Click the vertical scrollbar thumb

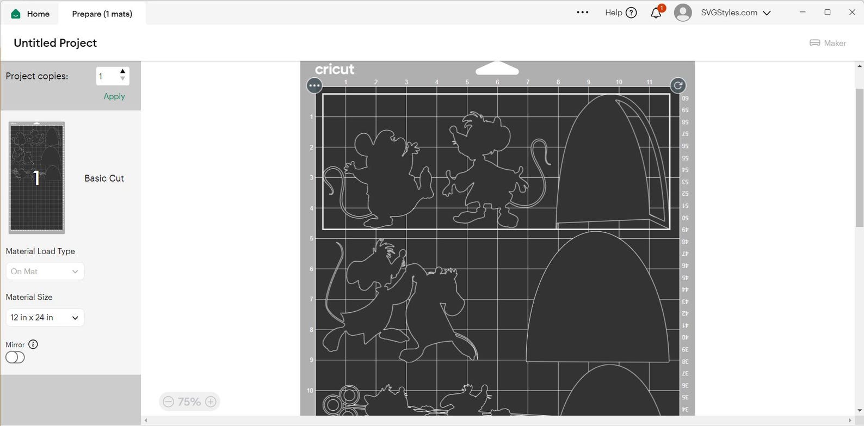pos(860,158)
